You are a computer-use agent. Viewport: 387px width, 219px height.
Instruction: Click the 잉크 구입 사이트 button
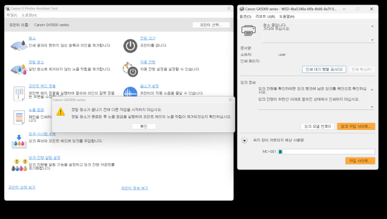point(356,126)
